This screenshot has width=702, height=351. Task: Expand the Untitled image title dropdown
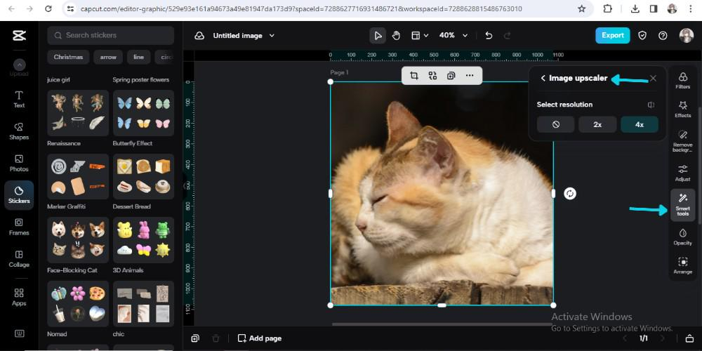pyautogui.click(x=272, y=36)
